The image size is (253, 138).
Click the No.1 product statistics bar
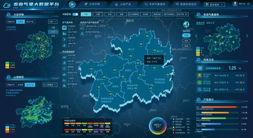[220, 107]
